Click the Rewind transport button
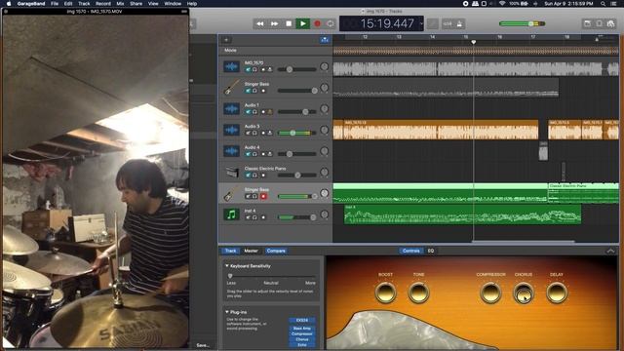 260,23
